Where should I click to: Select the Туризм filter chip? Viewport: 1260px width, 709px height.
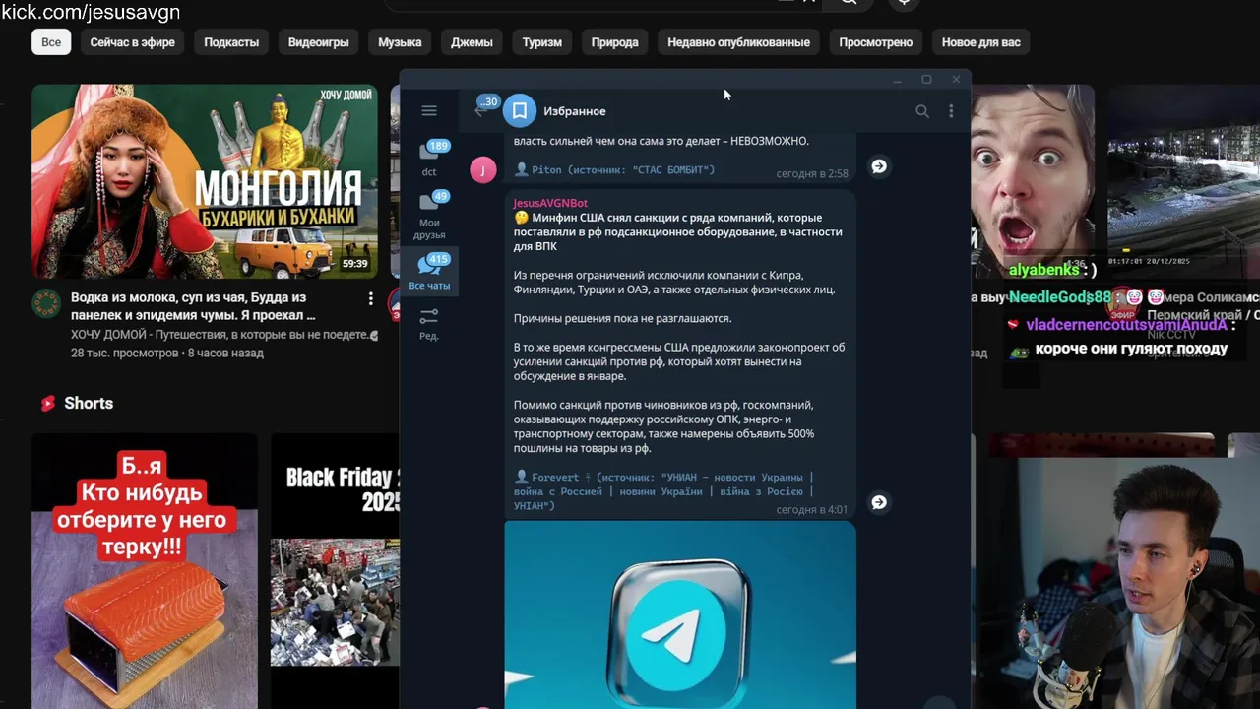542,42
